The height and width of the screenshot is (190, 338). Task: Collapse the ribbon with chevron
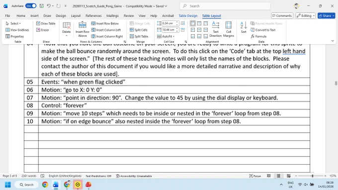pyautogui.click(x=333, y=41)
